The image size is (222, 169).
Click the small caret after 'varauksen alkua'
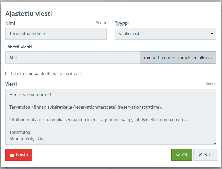(211, 58)
